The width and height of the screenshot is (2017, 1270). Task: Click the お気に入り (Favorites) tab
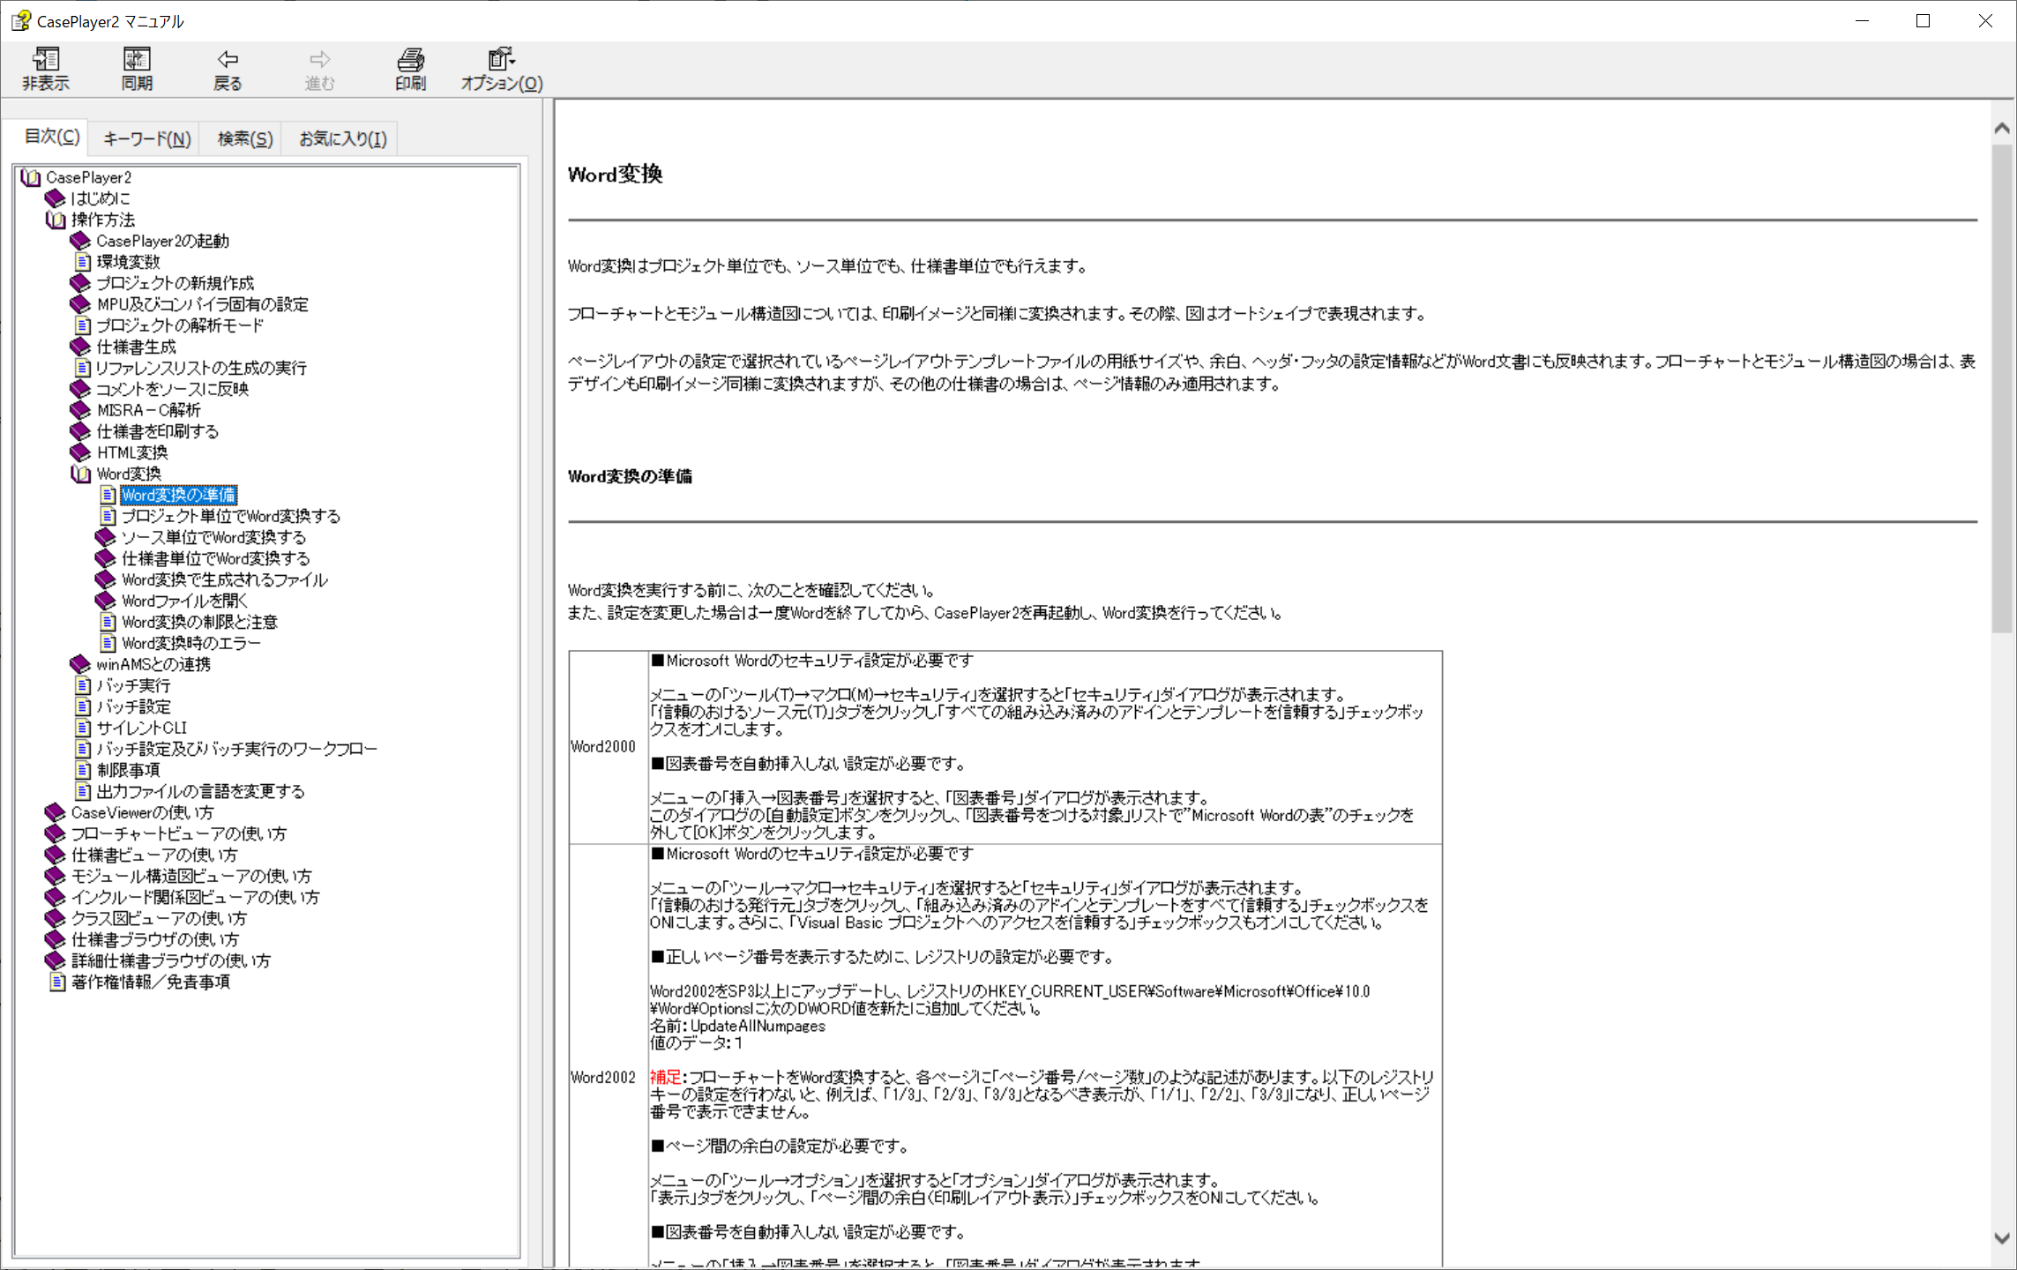(342, 139)
